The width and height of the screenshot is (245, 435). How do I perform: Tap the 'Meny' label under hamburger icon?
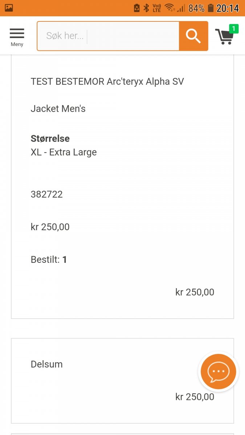[x=17, y=44]
